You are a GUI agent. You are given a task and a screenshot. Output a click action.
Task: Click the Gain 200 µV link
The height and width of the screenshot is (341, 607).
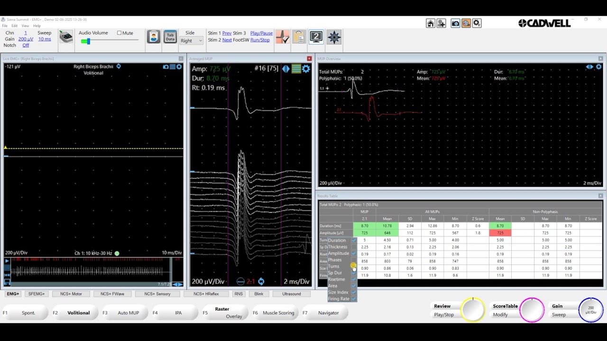[26, 39]
